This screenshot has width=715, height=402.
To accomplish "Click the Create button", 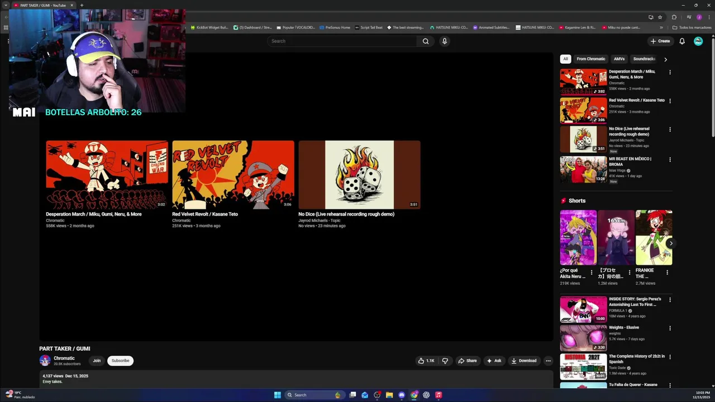I will coord(660,41).
